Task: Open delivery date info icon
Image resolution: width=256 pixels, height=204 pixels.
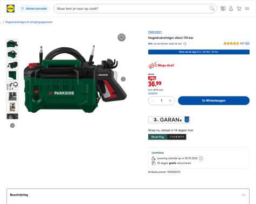Action: click(201, 158)
